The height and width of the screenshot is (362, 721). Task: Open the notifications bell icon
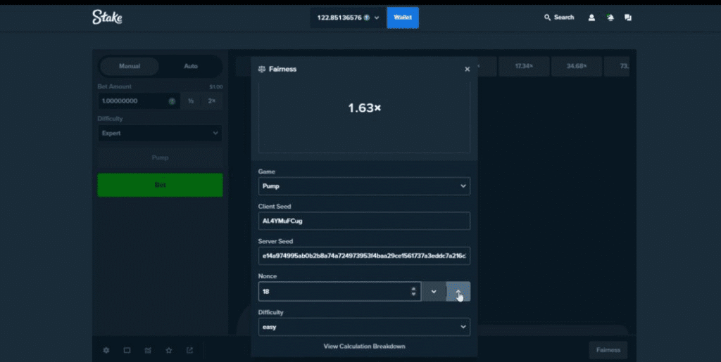[610, 18]
